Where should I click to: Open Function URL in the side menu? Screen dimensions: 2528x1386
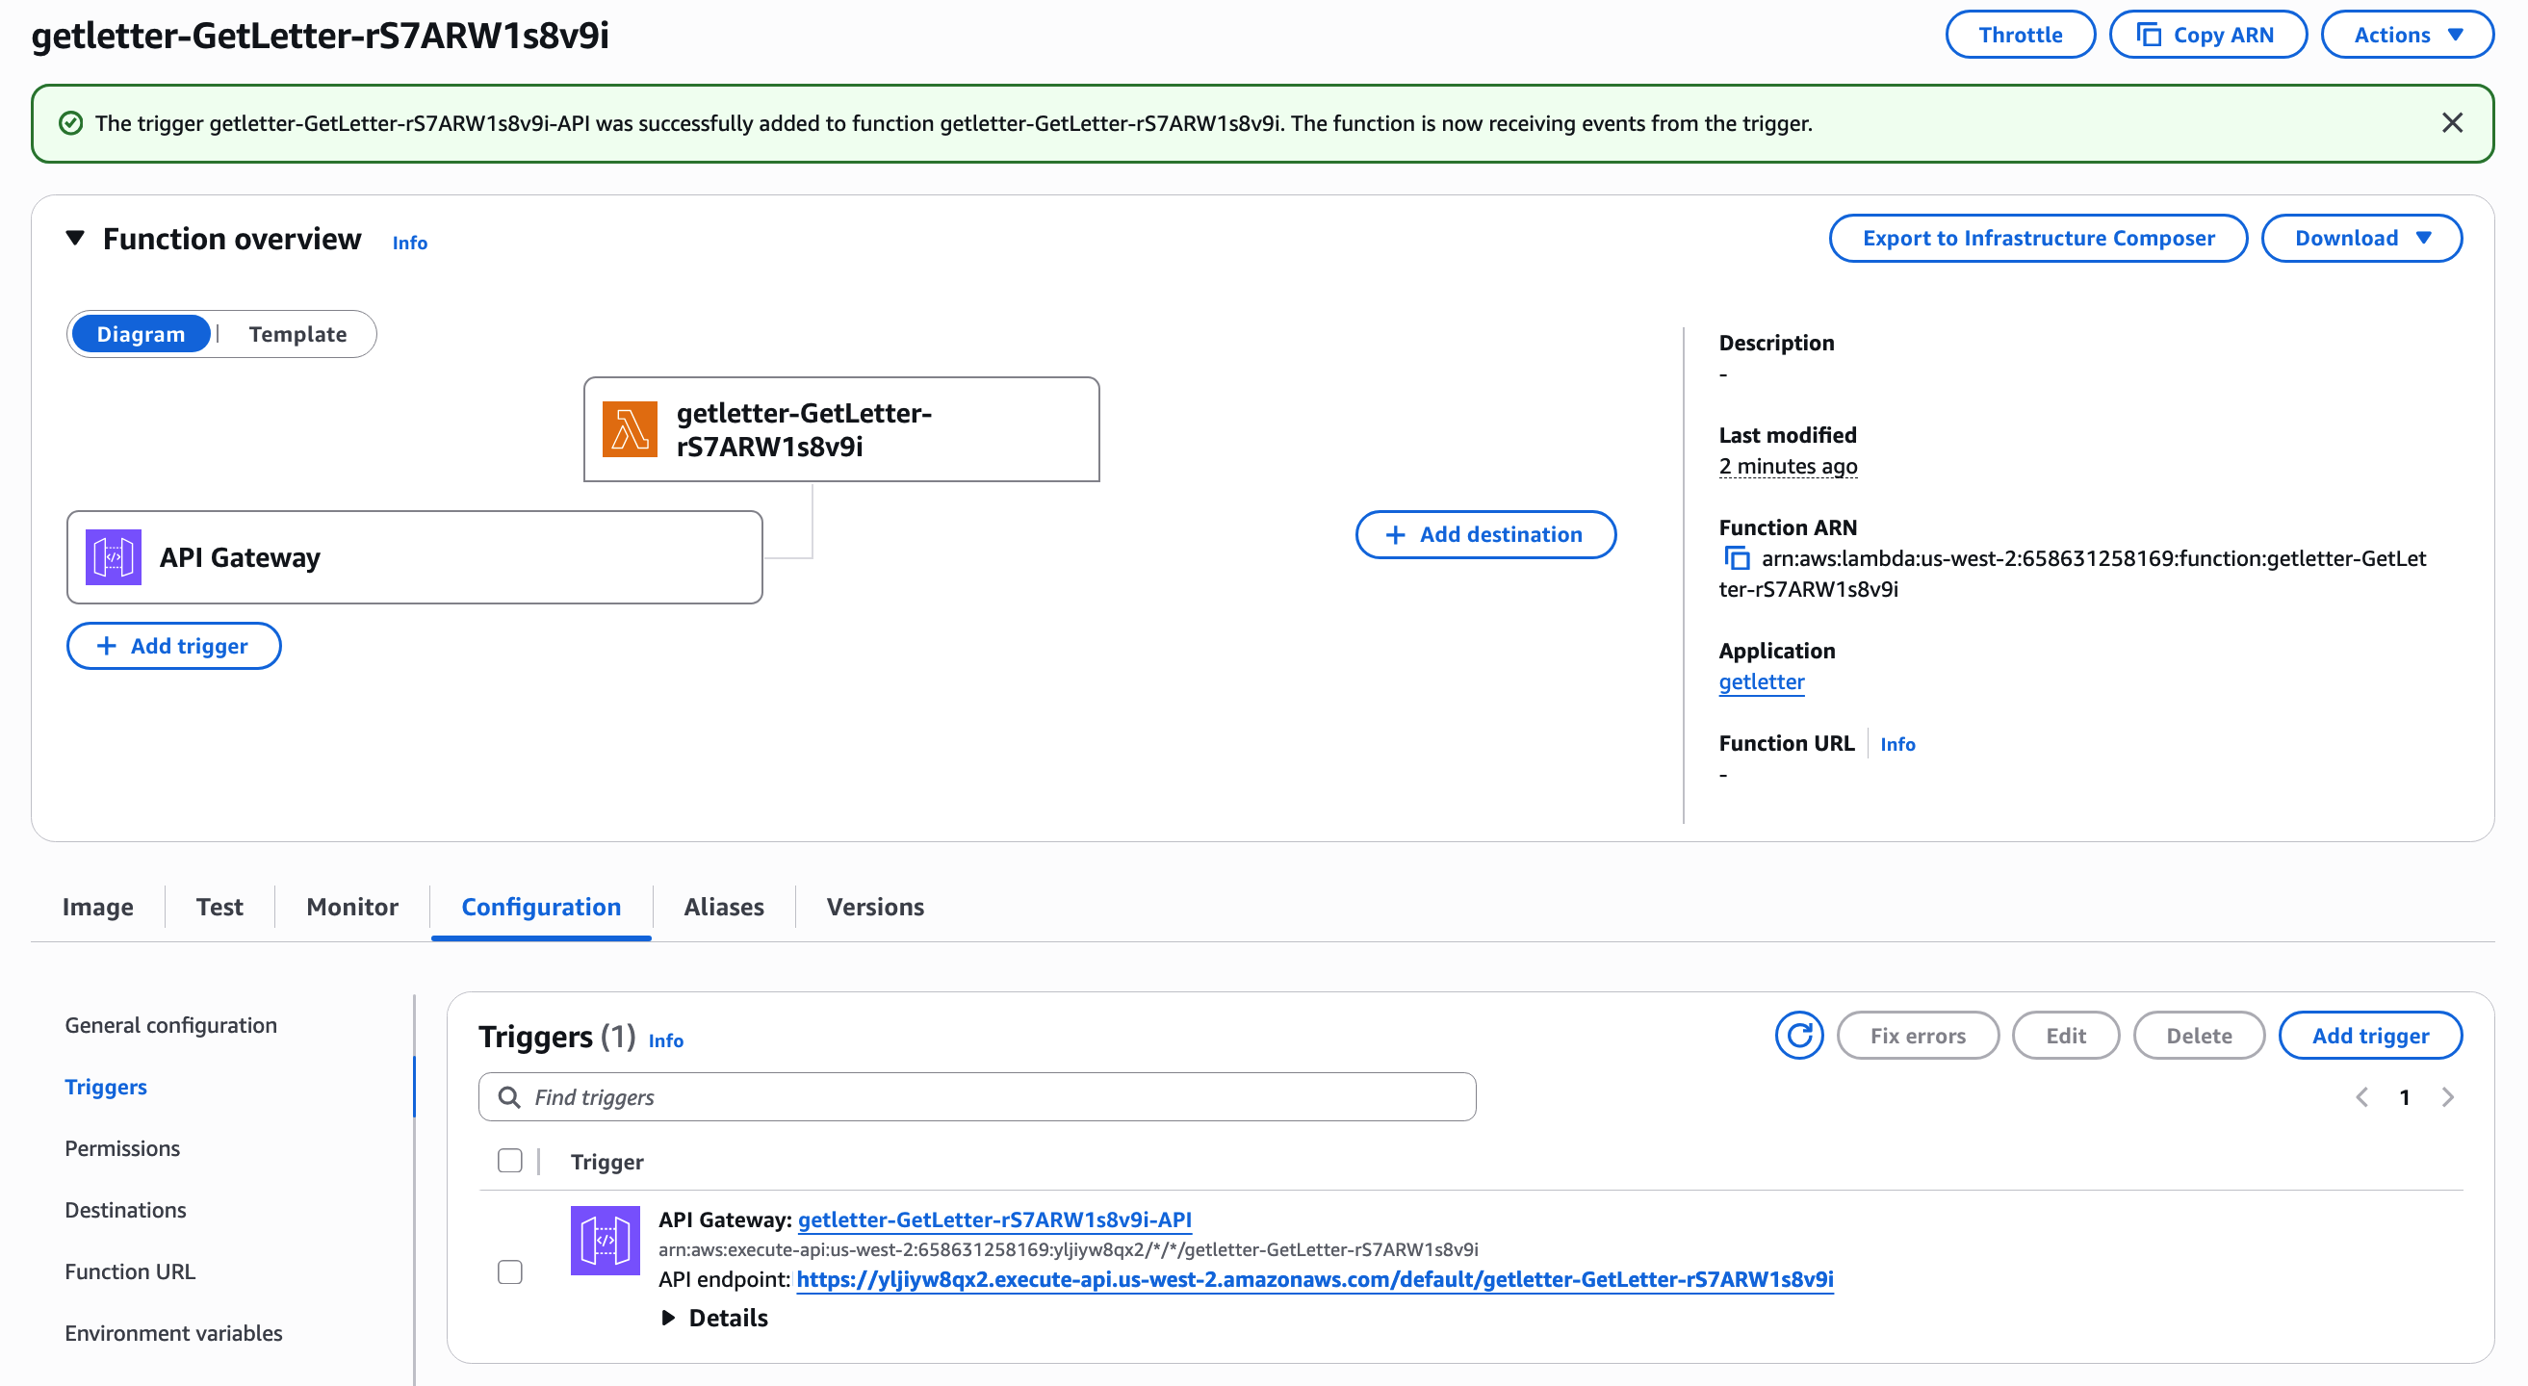[x=131, y=1271]
